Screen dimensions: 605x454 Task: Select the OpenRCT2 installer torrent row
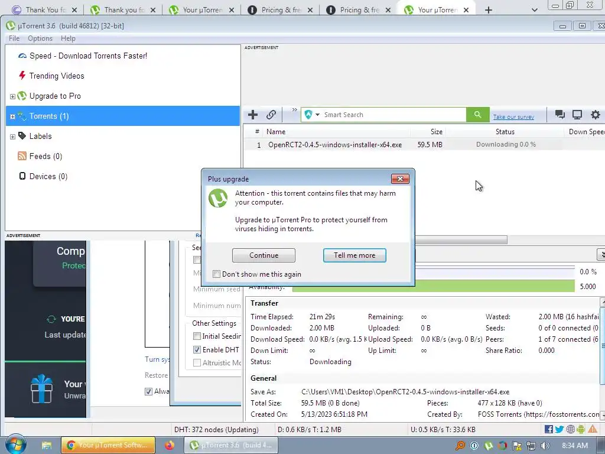pos(424,145)
